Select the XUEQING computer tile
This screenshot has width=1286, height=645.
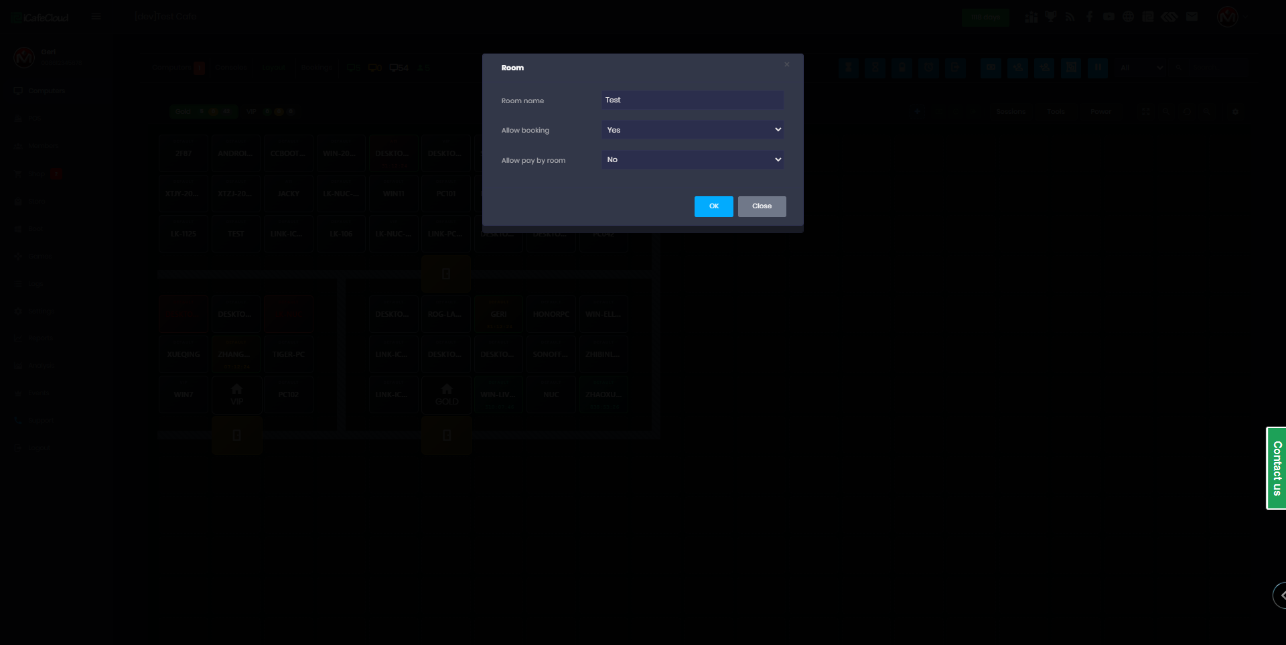(x=184, y=354)
